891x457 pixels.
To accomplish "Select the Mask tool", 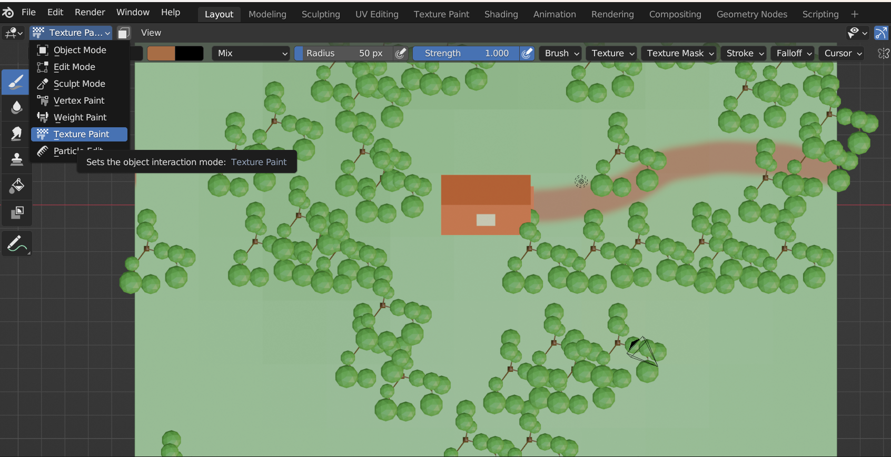I will [16, 212].
